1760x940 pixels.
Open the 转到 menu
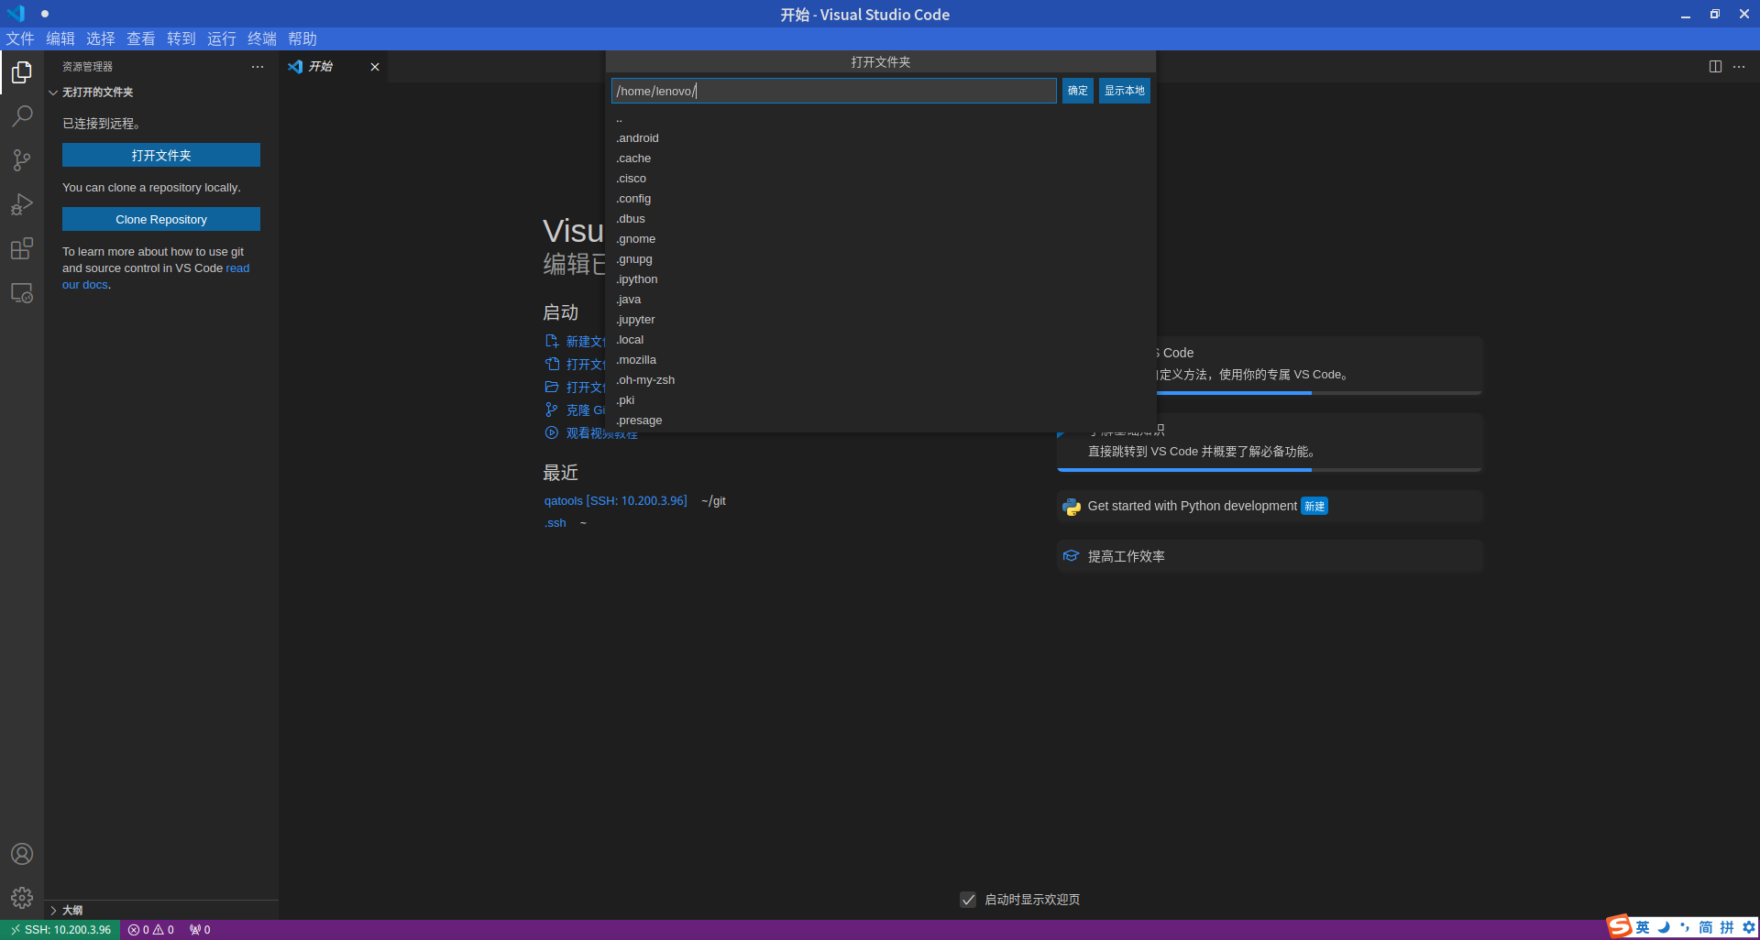point(181,38)
